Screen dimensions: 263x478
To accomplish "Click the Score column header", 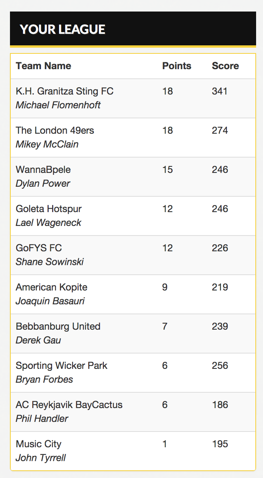I will [225, 66].
